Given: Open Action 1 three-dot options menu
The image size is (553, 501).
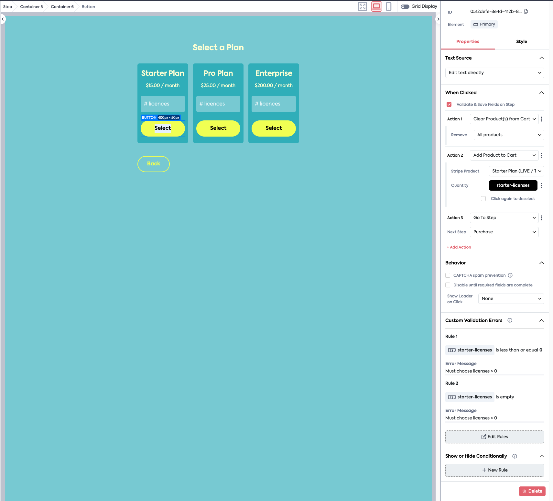Looking at the screenshot, I should point(542,119).
